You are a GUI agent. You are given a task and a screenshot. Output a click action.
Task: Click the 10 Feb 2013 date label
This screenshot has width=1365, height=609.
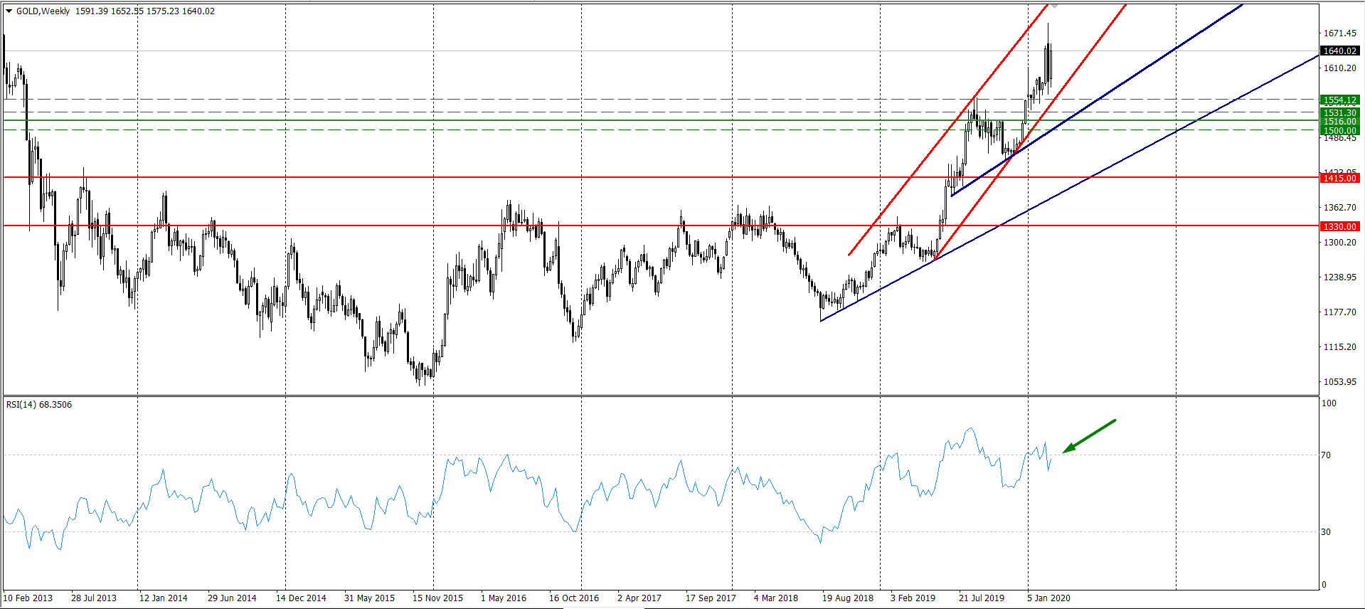pos(28,598)
